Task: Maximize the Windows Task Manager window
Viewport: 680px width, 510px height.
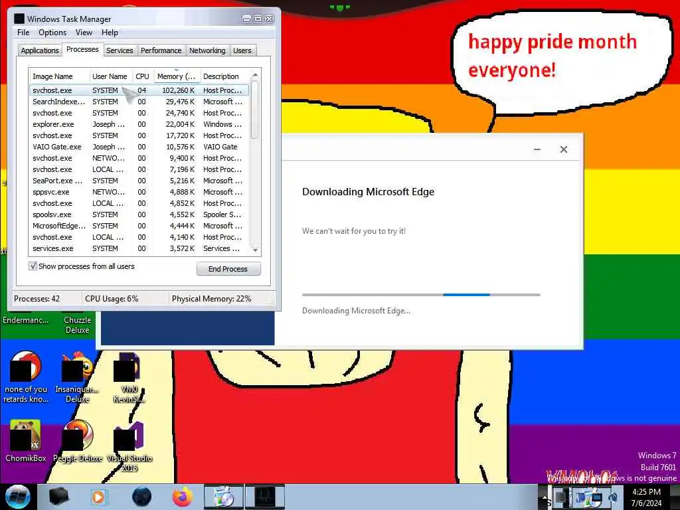Action: [x=258, y=19]
